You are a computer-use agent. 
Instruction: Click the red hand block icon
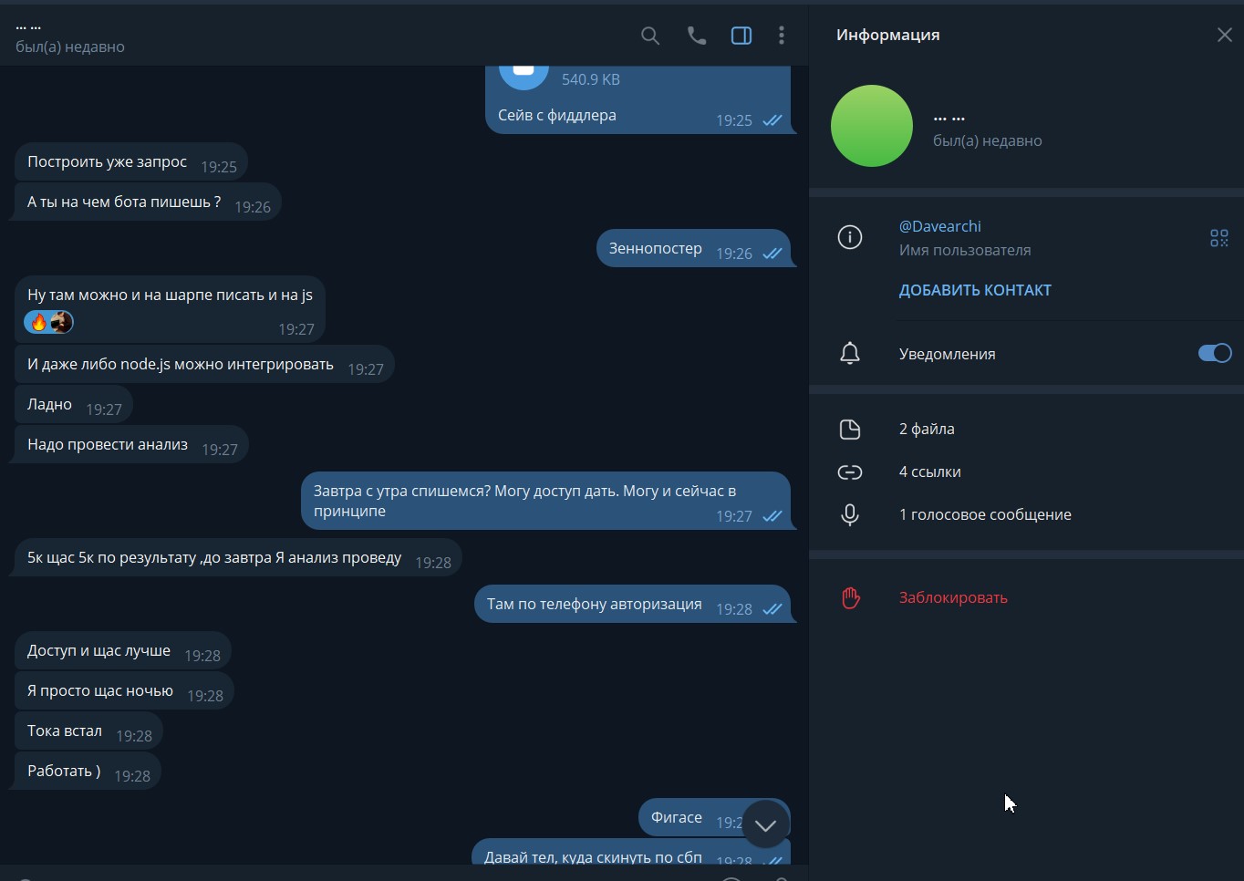coord(850,597)
